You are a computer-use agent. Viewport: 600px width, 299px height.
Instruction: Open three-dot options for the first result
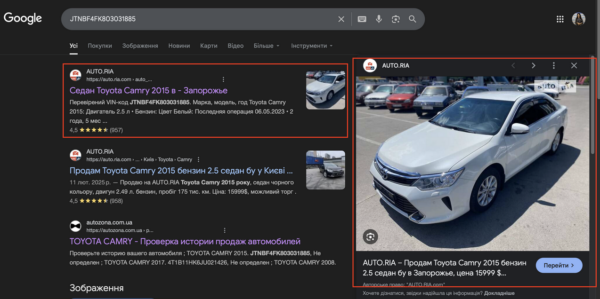(x=223, y=79)
